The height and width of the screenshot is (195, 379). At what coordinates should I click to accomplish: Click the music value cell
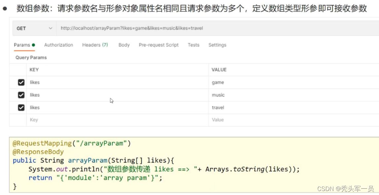click(218, 95)
